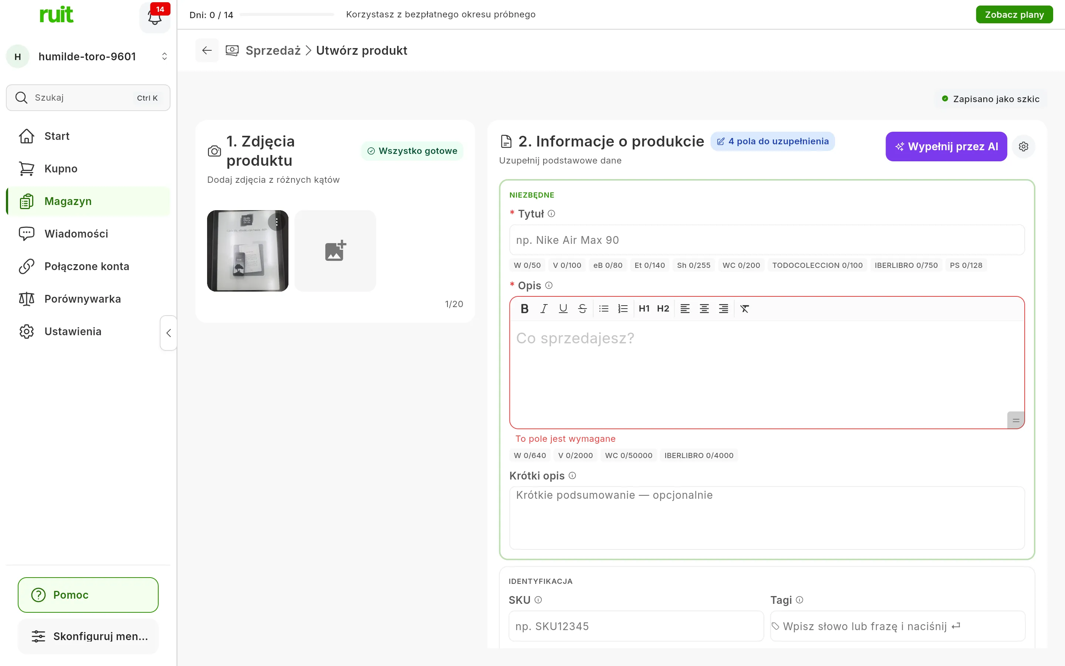Click the Tytuł info icon
Image resolution: width=1065 pixels, height=666 pixels.
(551, 213)
